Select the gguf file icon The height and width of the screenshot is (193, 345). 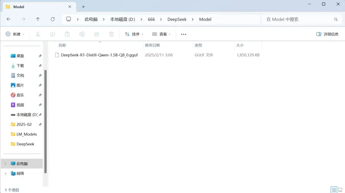(57, 55)
